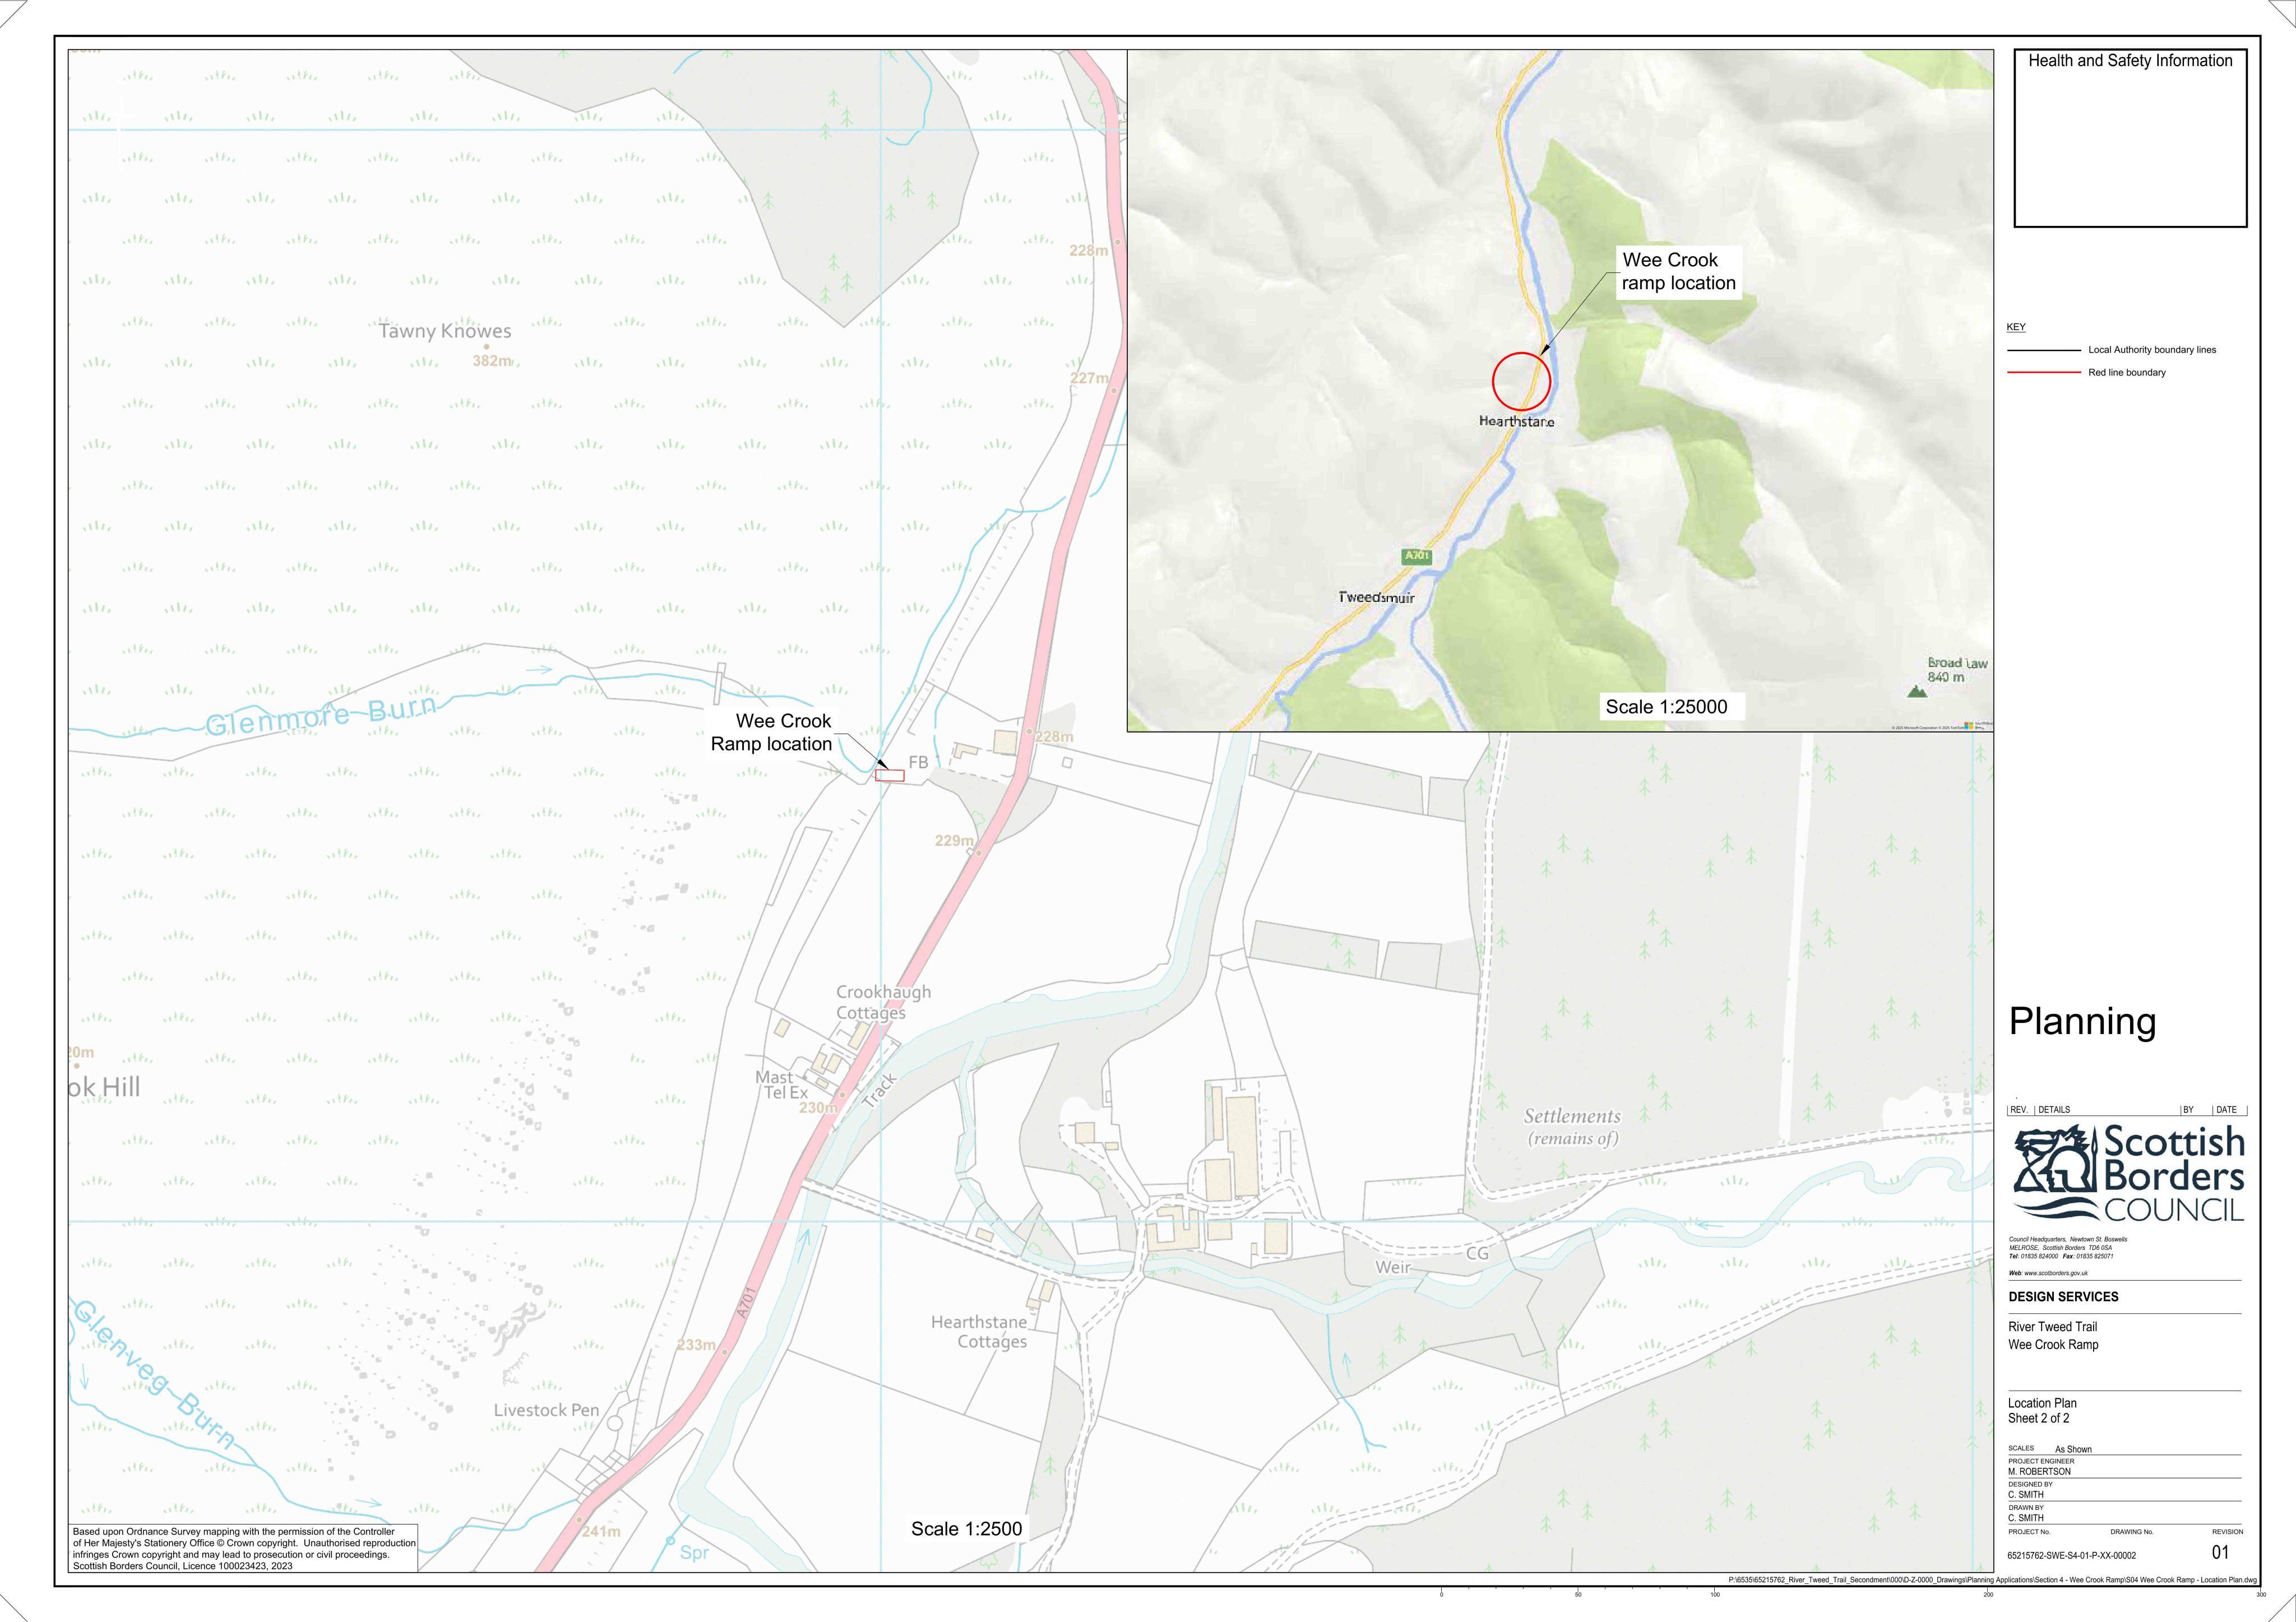Click drawing number '65215762-SWE-S4-01-P-XX-00002'
Viewport: 2296px width, 1622px height.
[2072, 1556]
